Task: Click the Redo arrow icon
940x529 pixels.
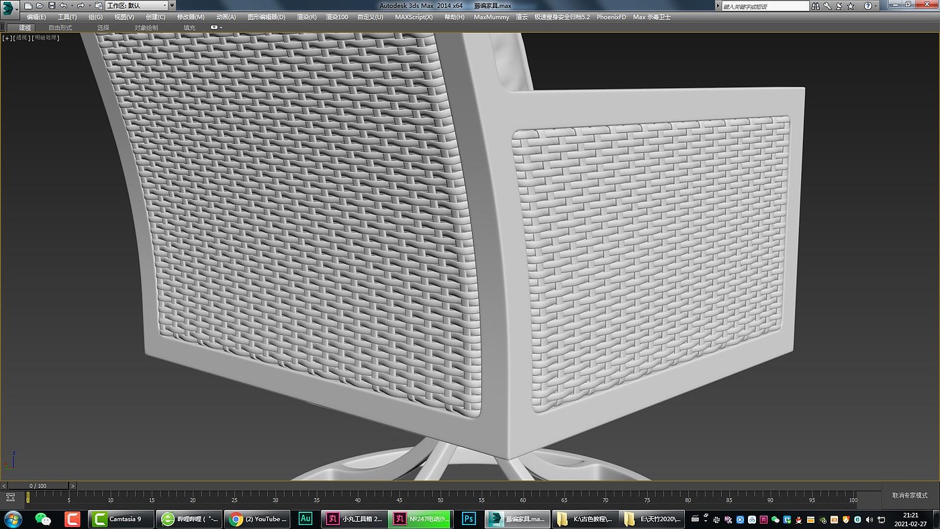Action: 81,5
